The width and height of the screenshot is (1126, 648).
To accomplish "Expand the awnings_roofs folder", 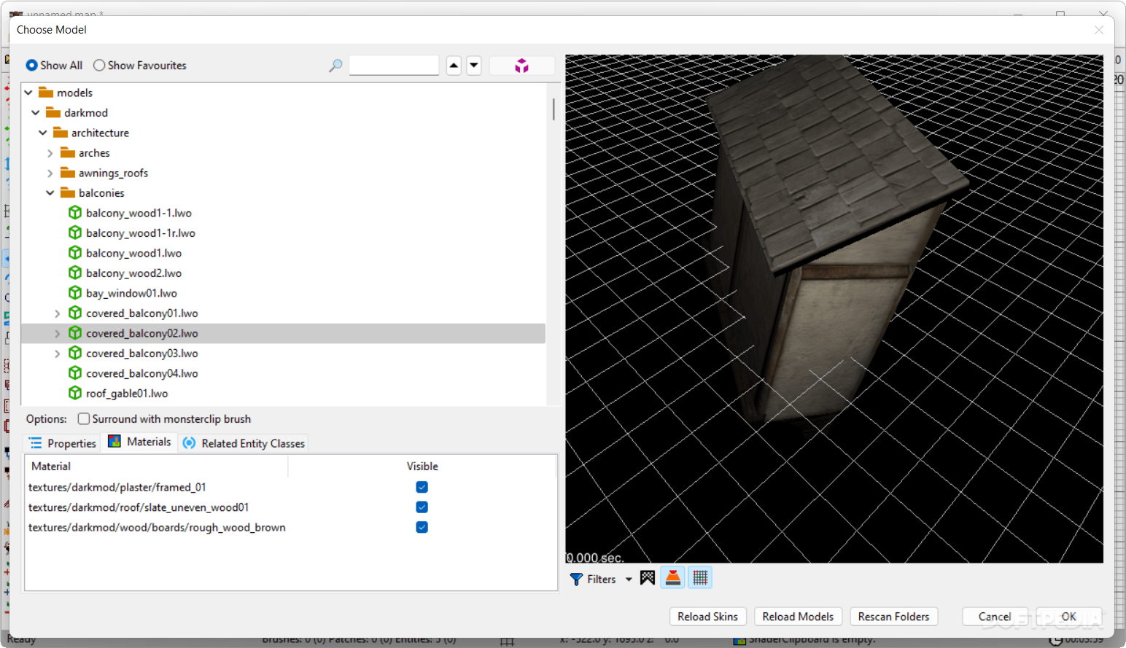I will click(50, 173).
